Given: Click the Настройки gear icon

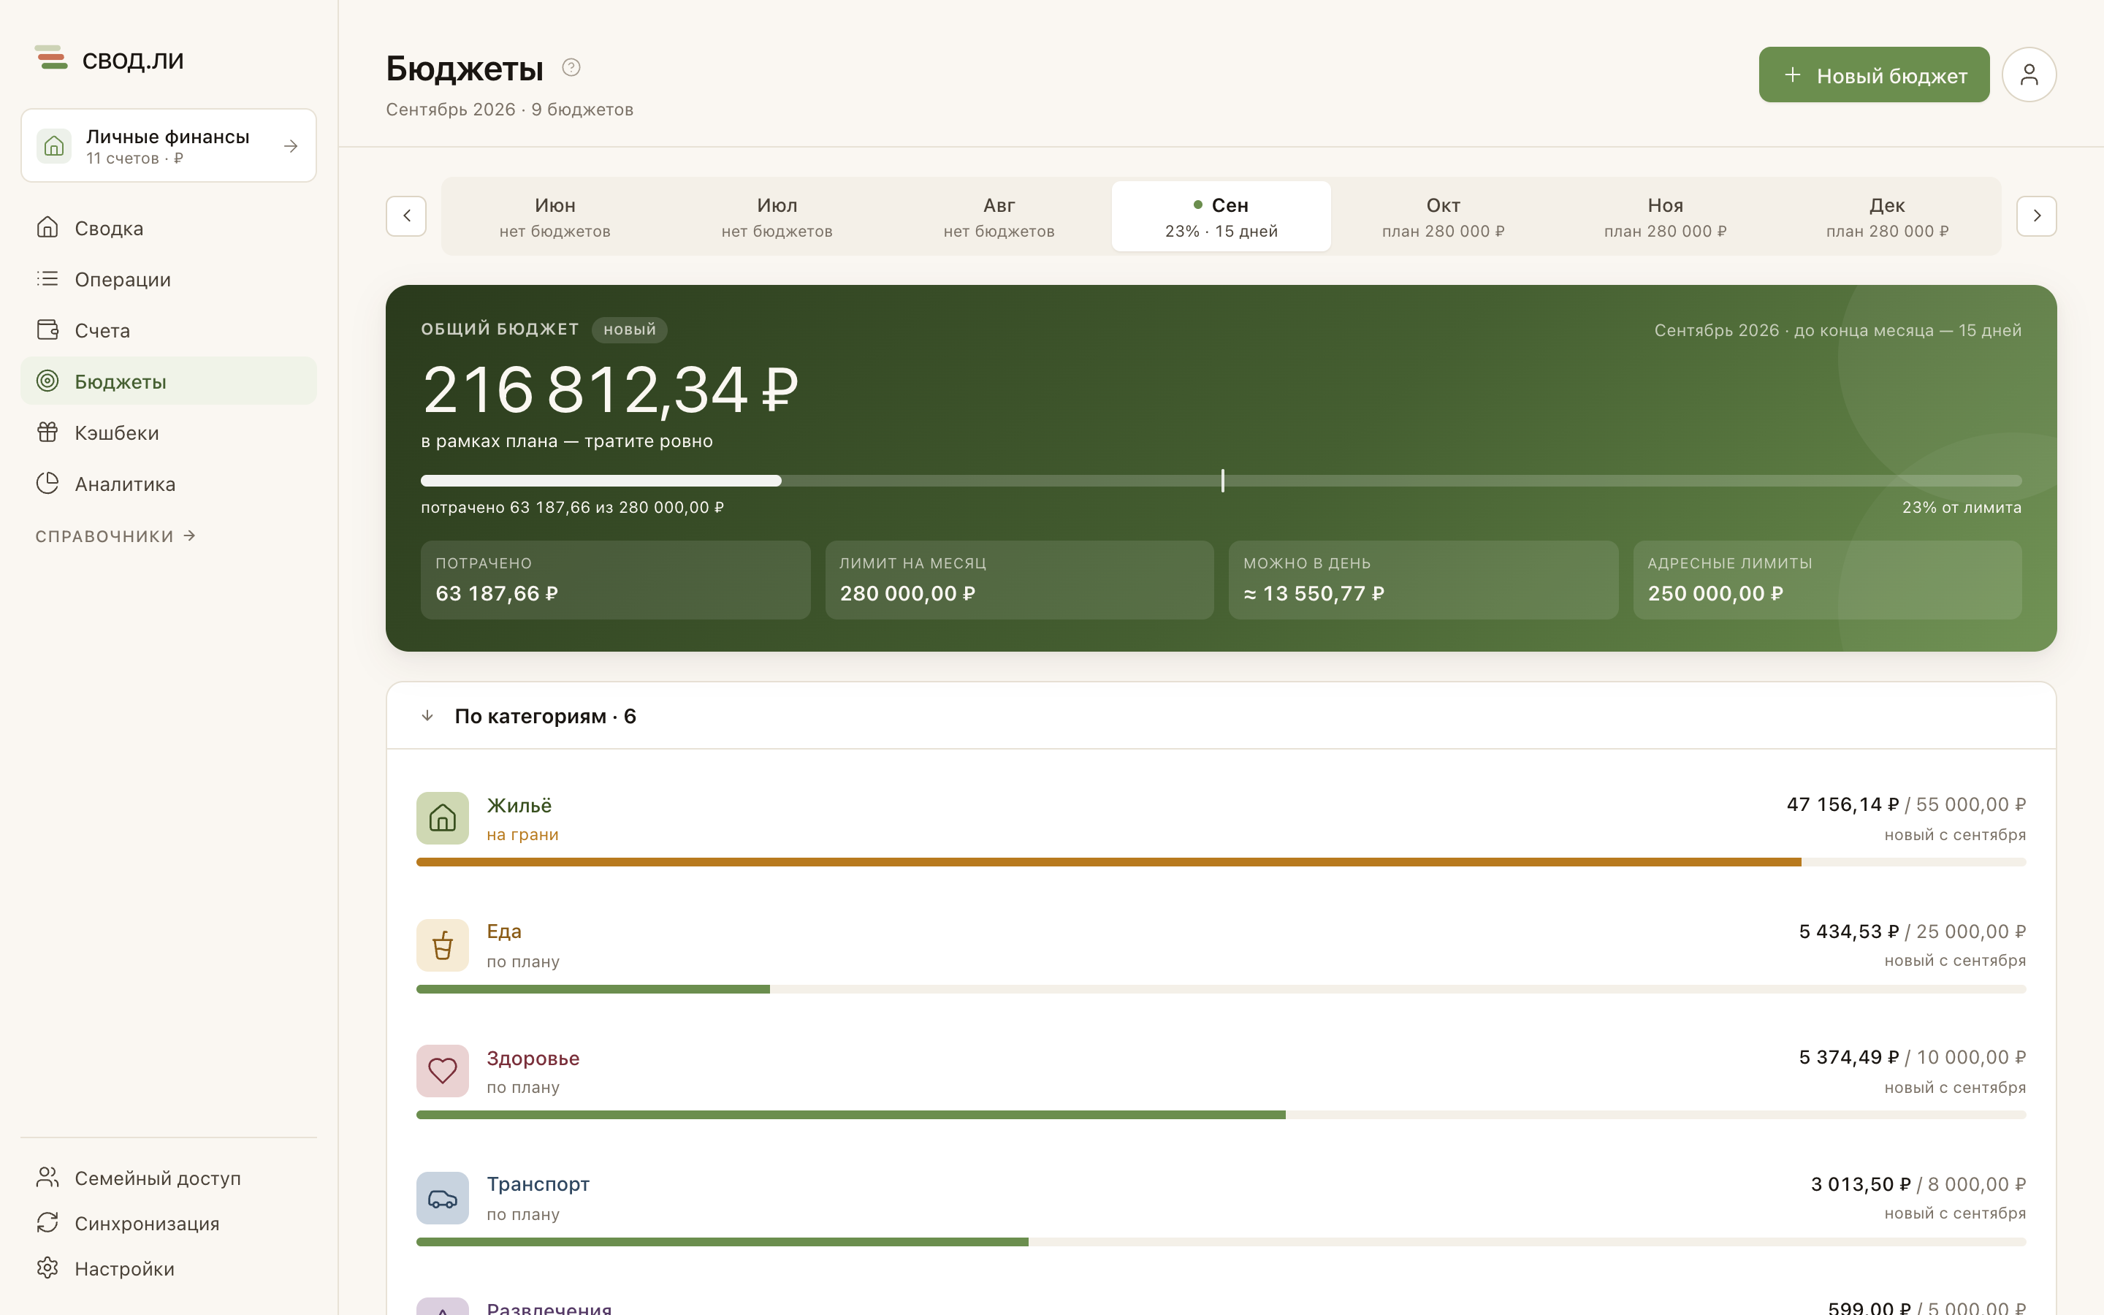Looking at the screenshot, I should point(47,1268).
